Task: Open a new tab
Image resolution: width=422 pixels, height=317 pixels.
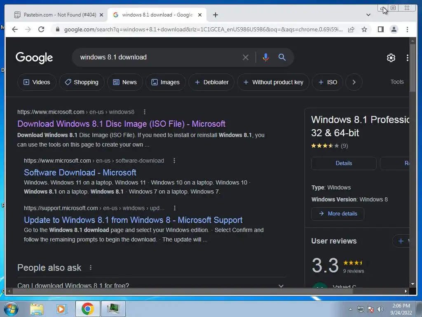Action: [215, 15]
